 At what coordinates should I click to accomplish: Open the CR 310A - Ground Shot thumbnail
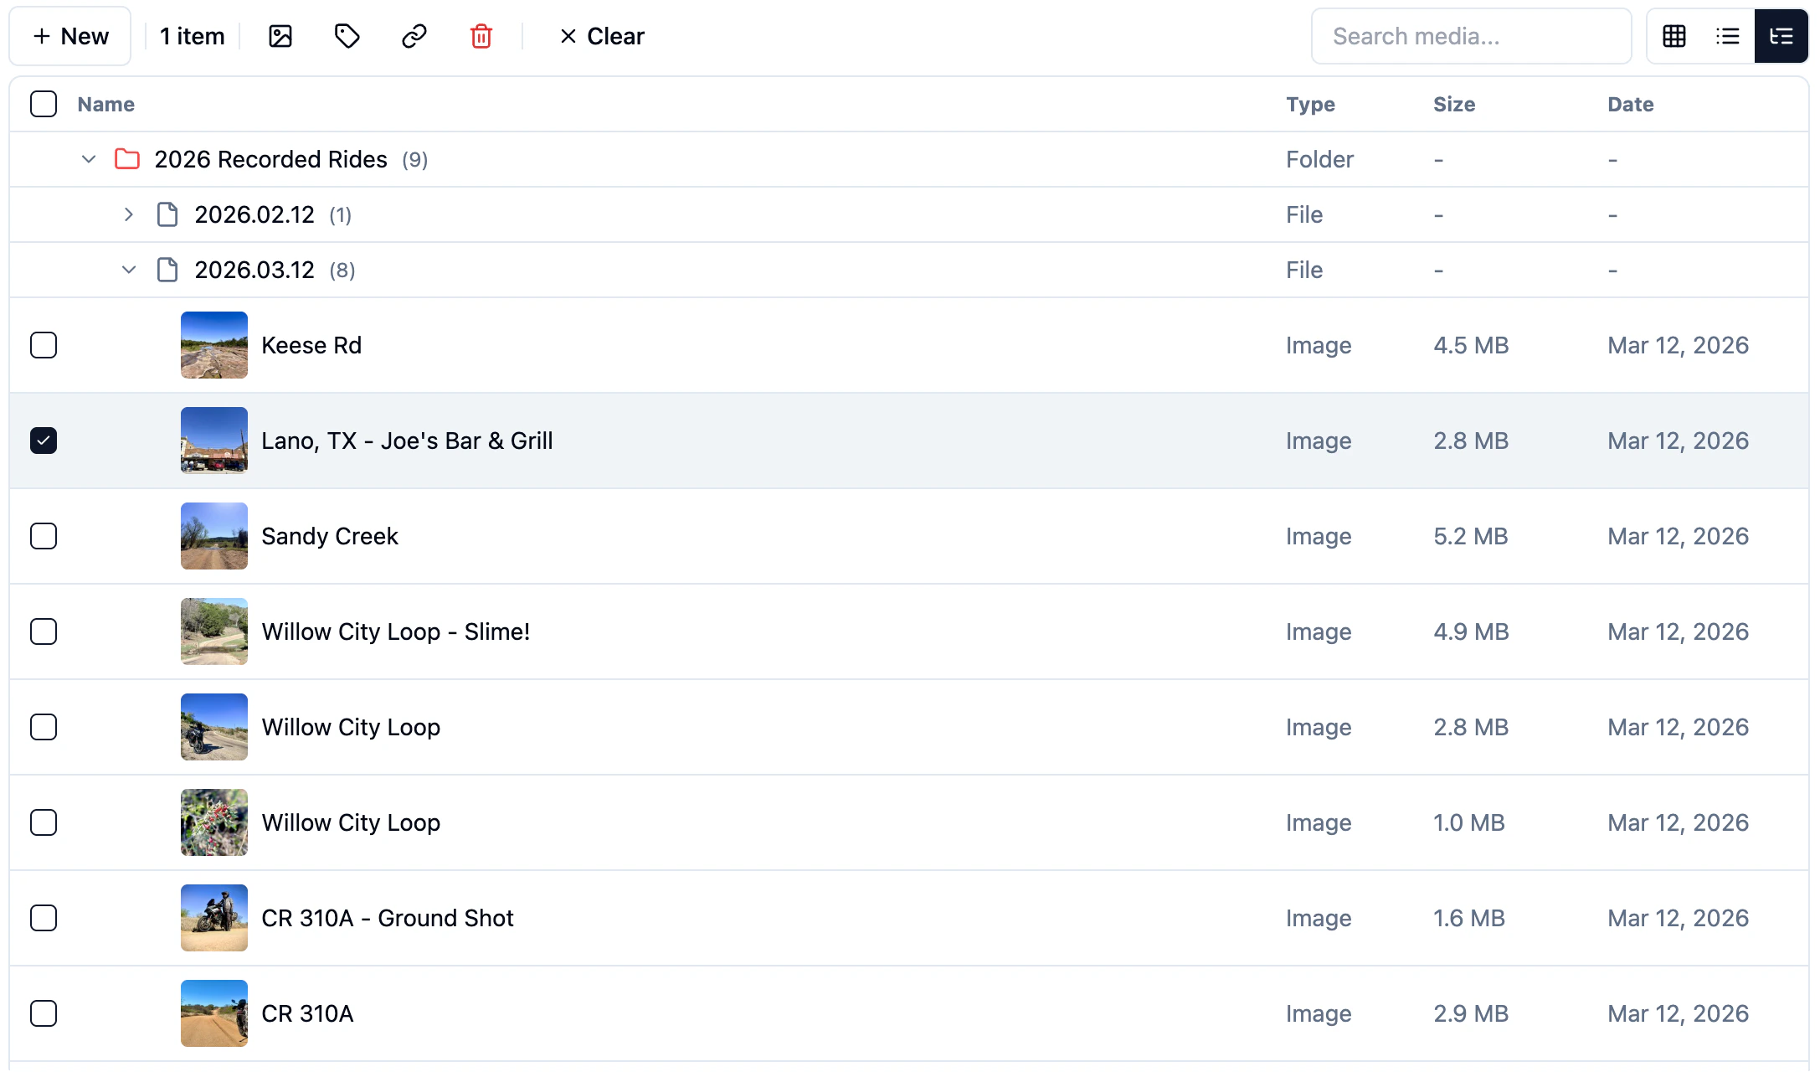[x=214, y=918]
